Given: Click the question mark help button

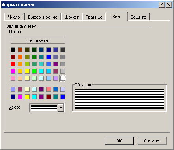Looking at the screenshot, I should tap(162, 5).
